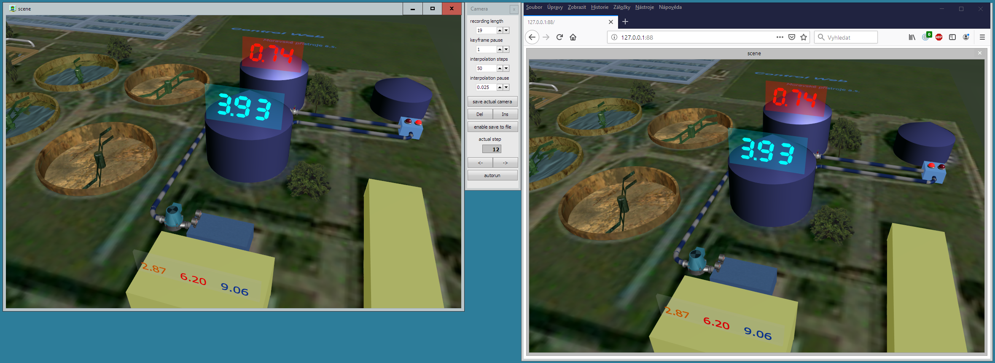This screenshot has width=995, height=363.
Task: Open a new browser tab
Action: coord(625,22)
